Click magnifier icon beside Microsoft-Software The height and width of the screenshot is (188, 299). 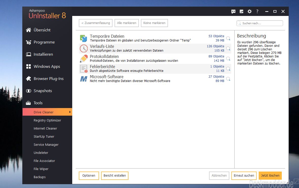pos(228,79)
